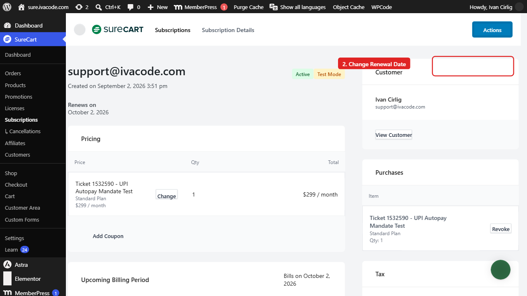Click the plus New item in admin bar
The width and height of the screenshot is (527, 296).
click(x=157, y=7)
